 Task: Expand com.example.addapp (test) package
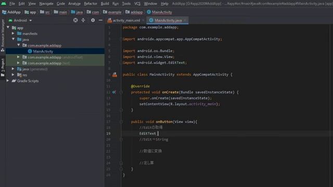pos(19,63)
